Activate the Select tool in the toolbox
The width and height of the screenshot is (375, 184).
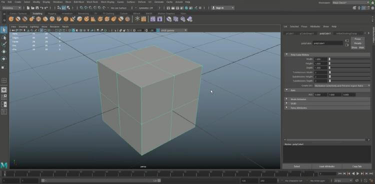(x=4, y=30)
